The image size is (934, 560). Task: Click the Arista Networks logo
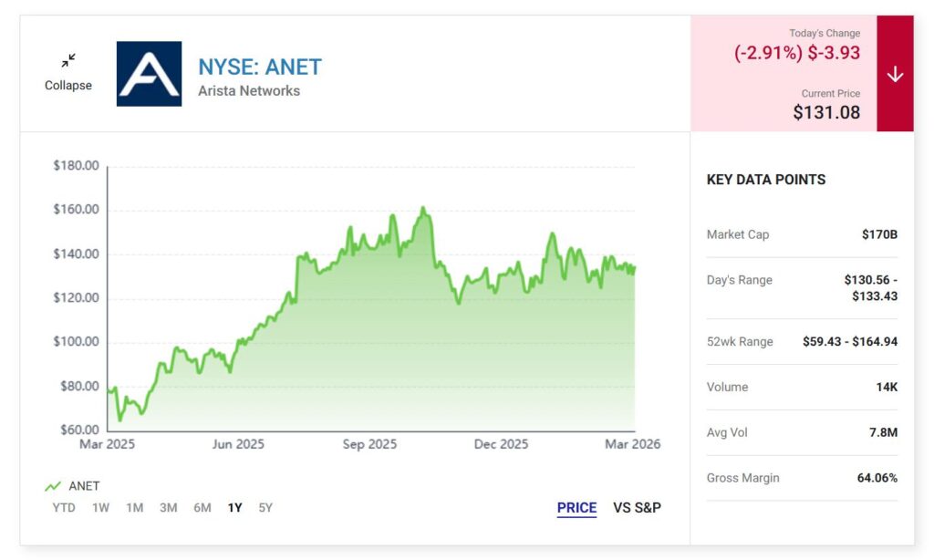coord(149,74)
